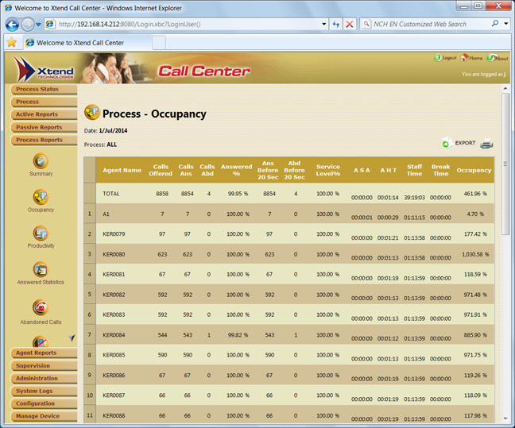Click the Stop loading X icon
Viewport: 515px width, 428px height.
[350, 24]
